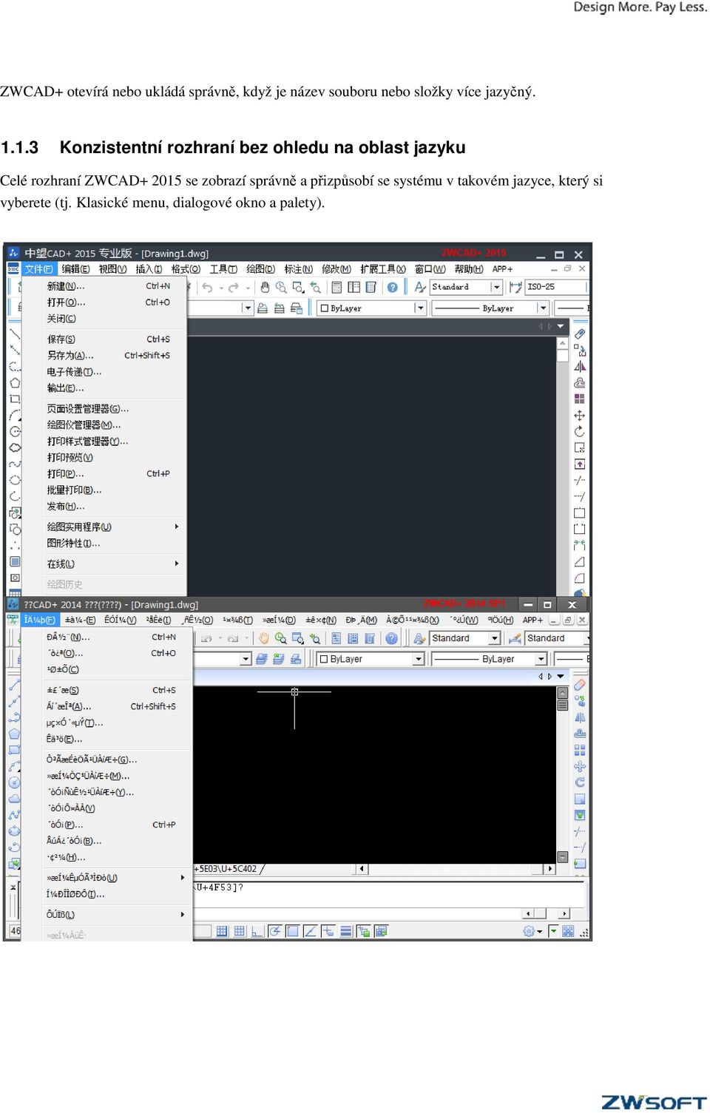710x1113 pixels.
Task: Expand 绘图实用程序(U) submenu arrow
Action: point(177,527)
